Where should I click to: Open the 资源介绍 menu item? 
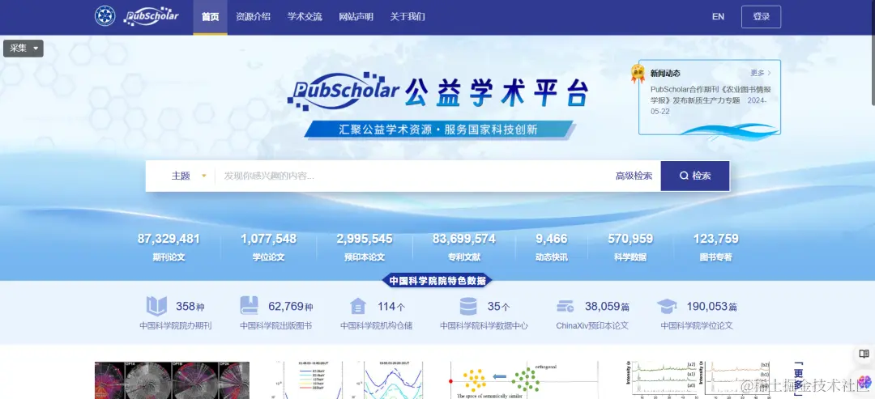pos(253,17)
